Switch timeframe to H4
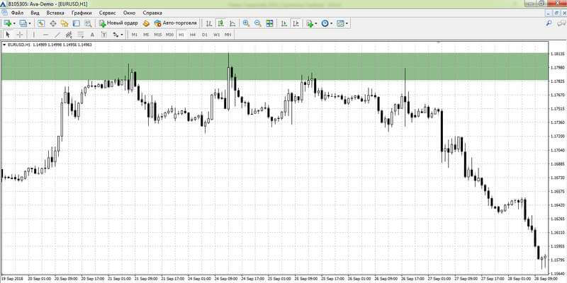 tap(193, 35)
